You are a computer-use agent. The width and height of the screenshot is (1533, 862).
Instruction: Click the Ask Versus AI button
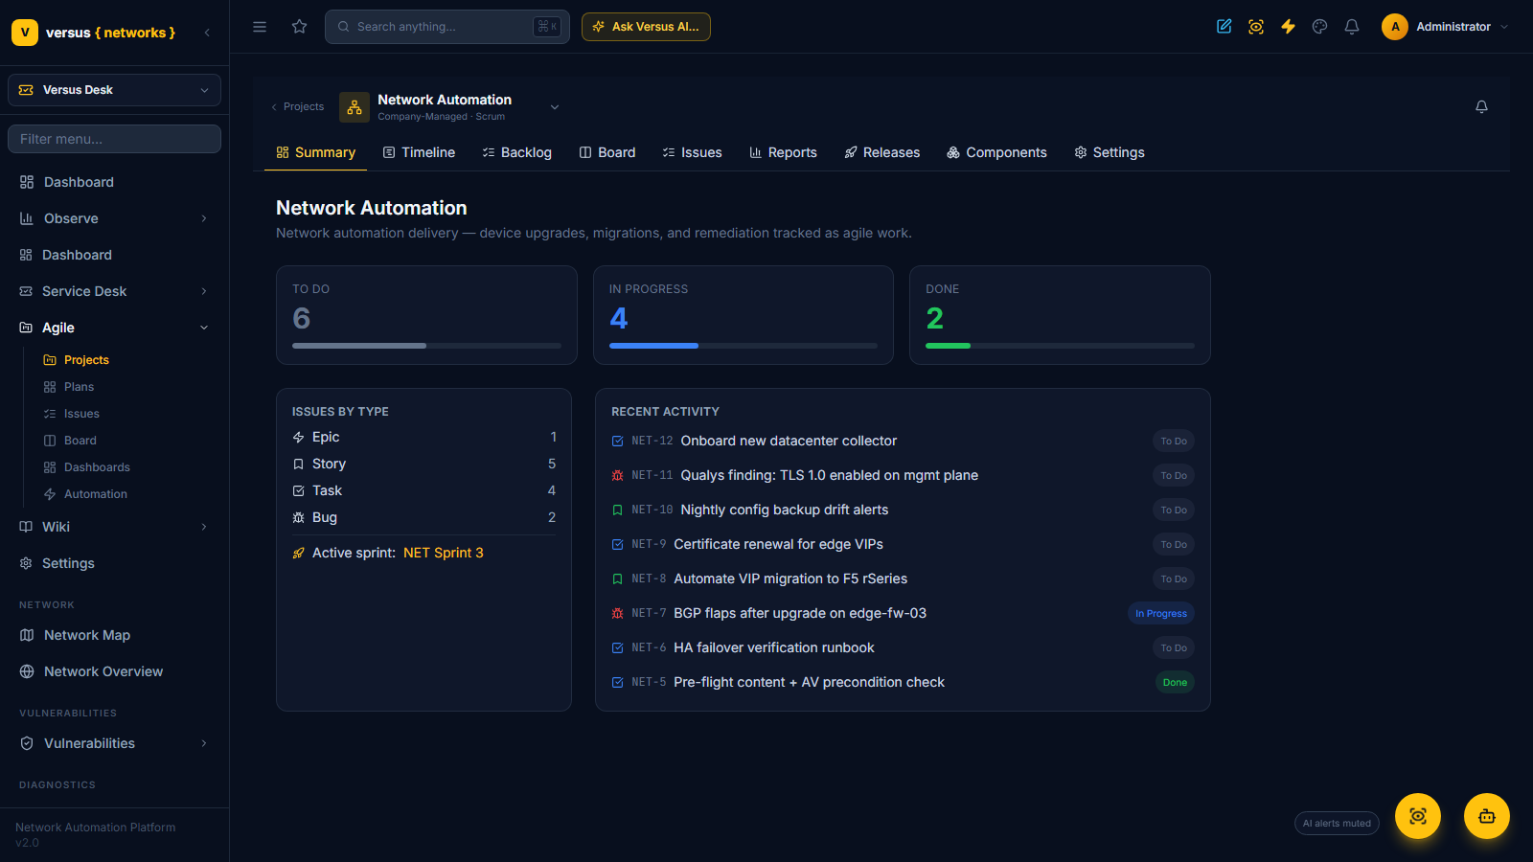pyautogui.click(x=646, y=27)
